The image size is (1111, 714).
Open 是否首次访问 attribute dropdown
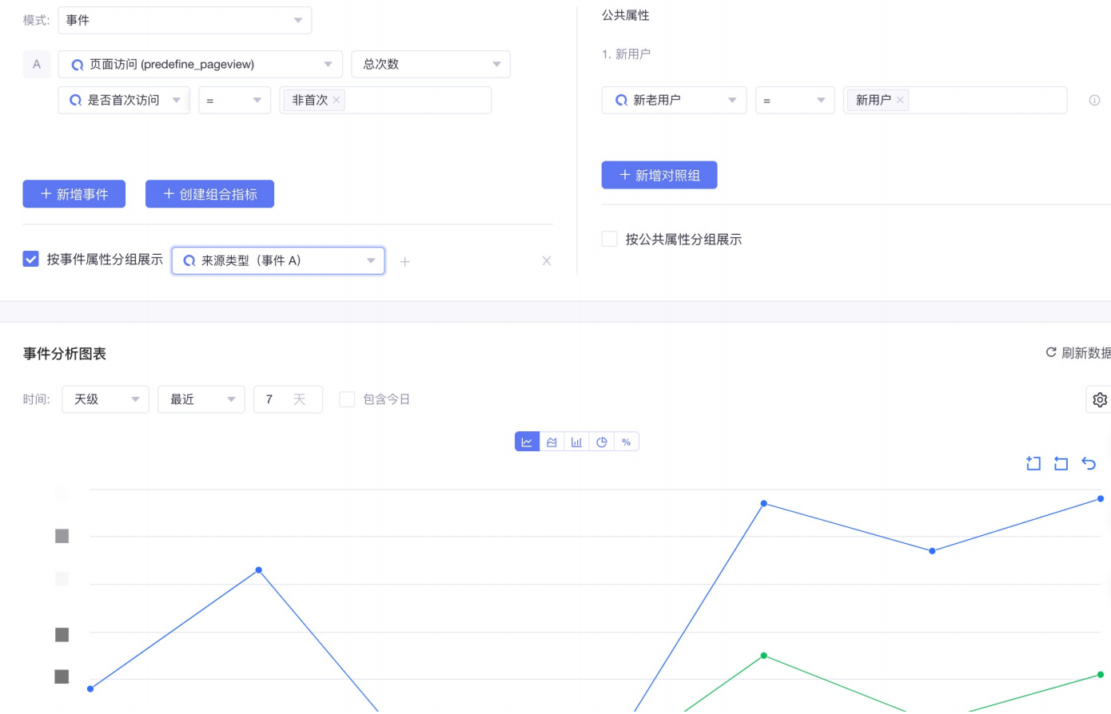(x=124, y=101)
